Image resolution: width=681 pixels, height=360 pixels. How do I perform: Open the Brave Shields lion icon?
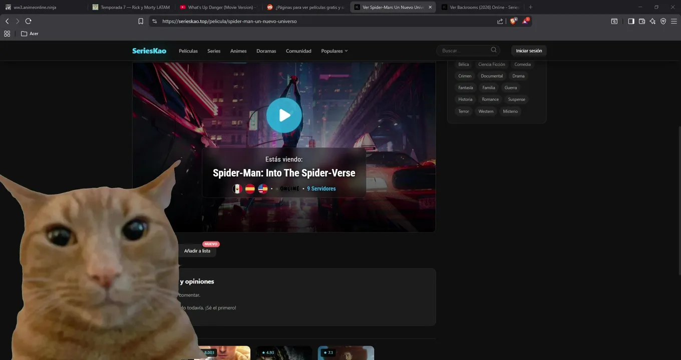[513, 21]
